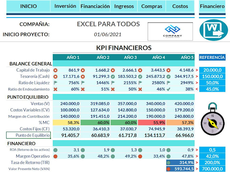Click reference value 45,0%
The image size is (230, 172).
[x=212, y=89]
